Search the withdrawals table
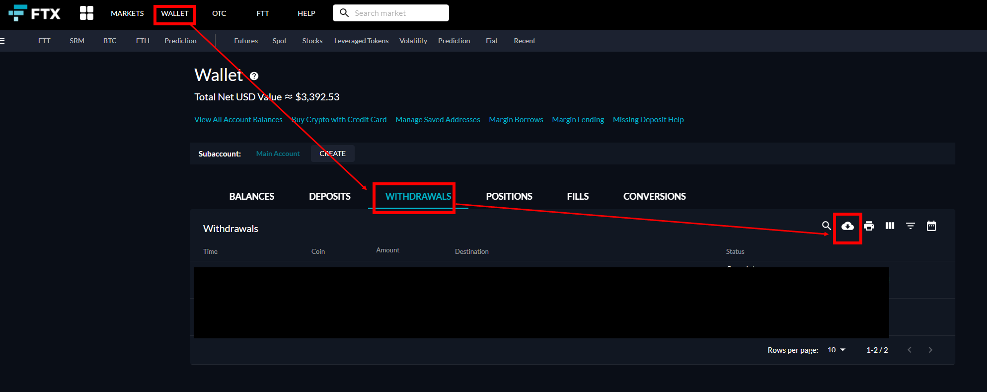Image resolution: width=987 pixels, height=392 pixels. tap(826, 226)
